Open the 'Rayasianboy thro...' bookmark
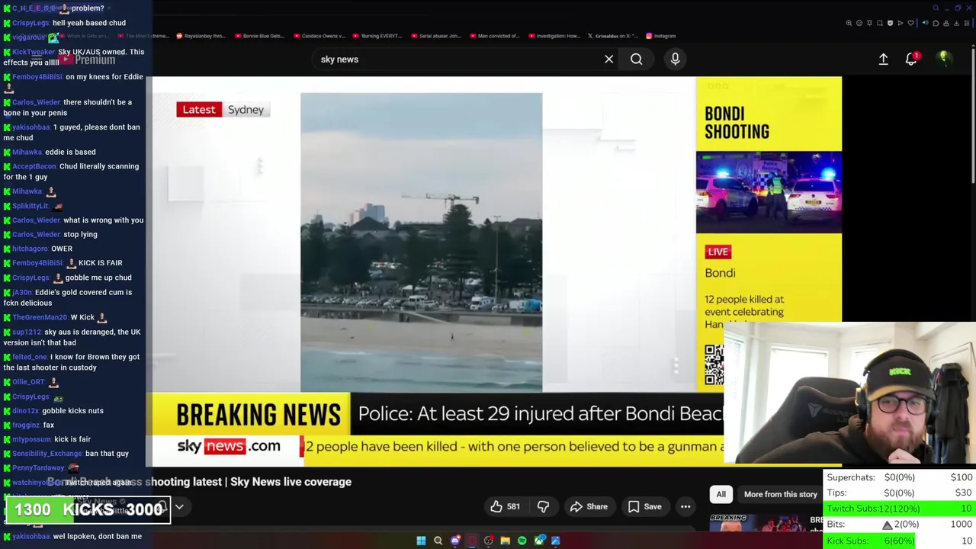 [x=201, y=36]
